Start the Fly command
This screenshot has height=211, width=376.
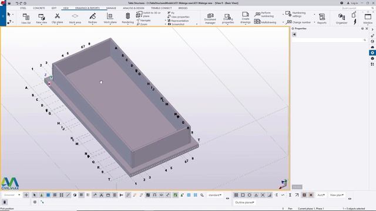[171, 13]
